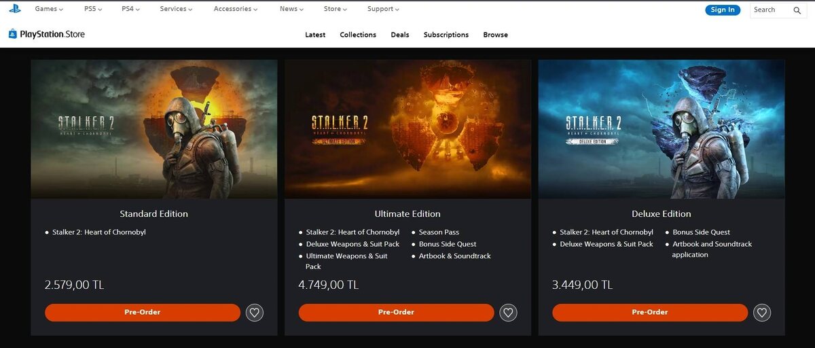Toggle wishlist heart for Ultimate Edition
This screenshot has height=348, width=815.
[508, 313]
